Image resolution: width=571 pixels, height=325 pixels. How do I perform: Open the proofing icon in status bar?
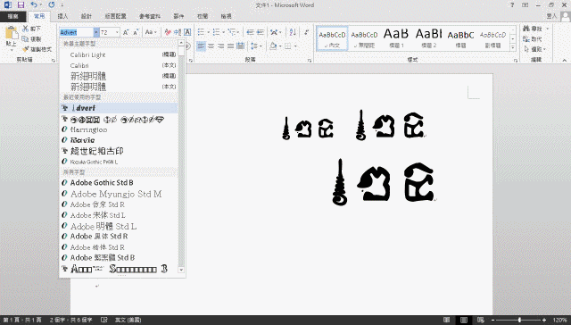click(104, 320)
